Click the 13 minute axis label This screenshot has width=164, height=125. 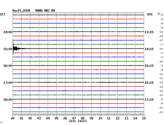(126, 118)
